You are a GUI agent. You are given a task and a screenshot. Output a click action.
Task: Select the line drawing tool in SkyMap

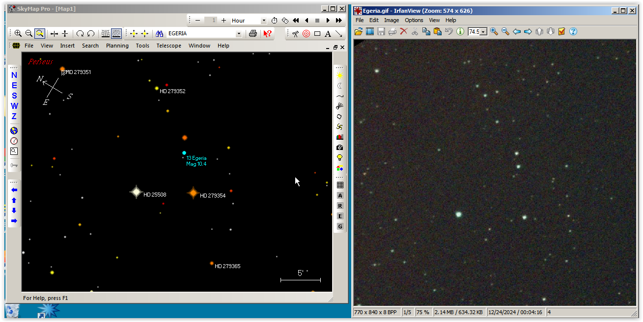coord(339,33)
